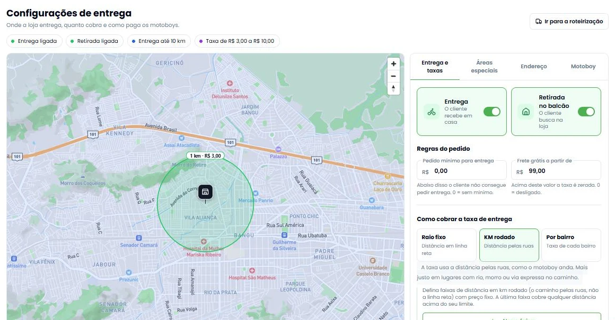Click the Senador Camará station icon
Image resolution: width=615 pixels, height=320 pixels.
(x=138, y=238)
